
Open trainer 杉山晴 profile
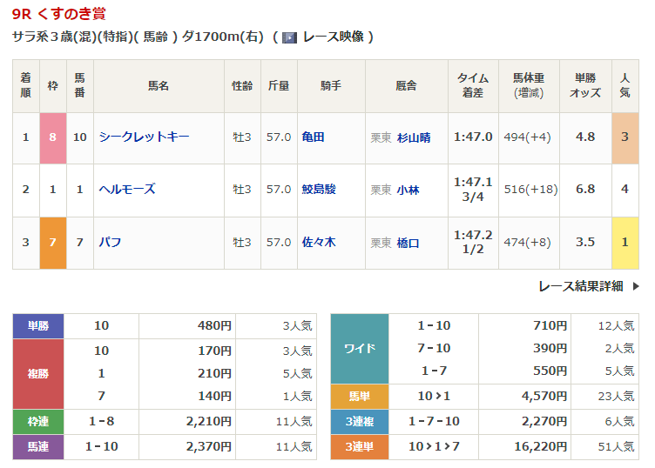coord(413,137)
